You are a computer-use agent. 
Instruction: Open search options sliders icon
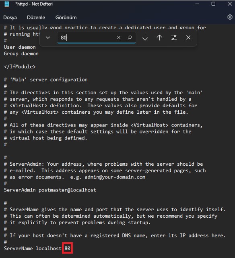click(174, 37)
